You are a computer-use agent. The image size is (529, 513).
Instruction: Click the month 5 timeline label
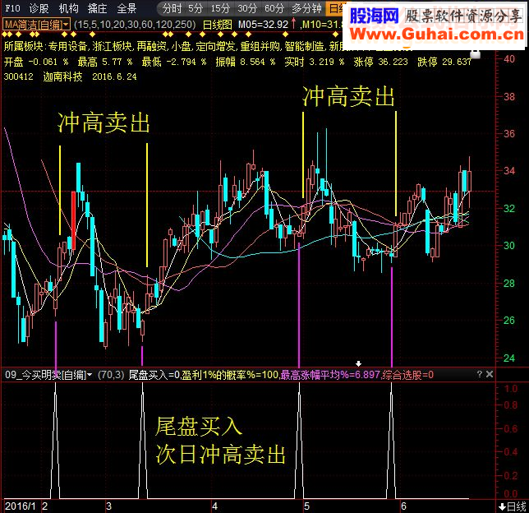(306, 506)
